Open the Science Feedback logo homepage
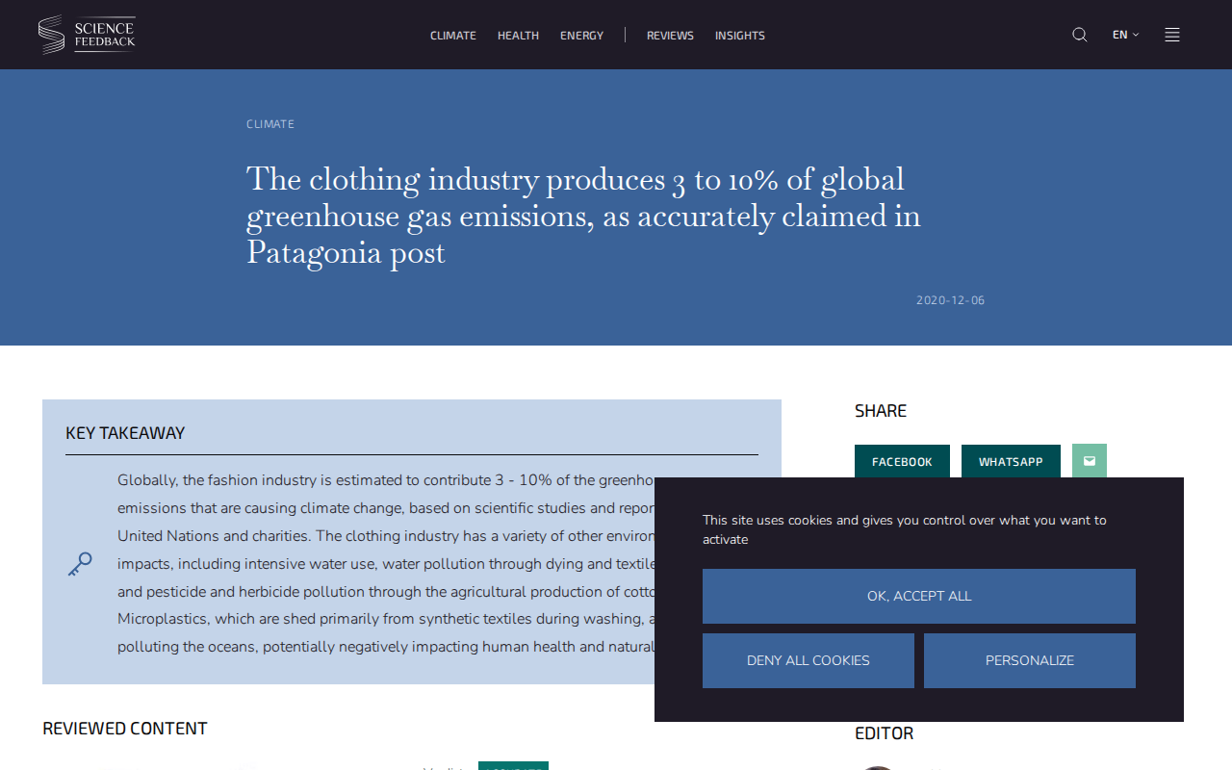The height and width of the screenshot is (770, 1232). click(x=87, y=35)
